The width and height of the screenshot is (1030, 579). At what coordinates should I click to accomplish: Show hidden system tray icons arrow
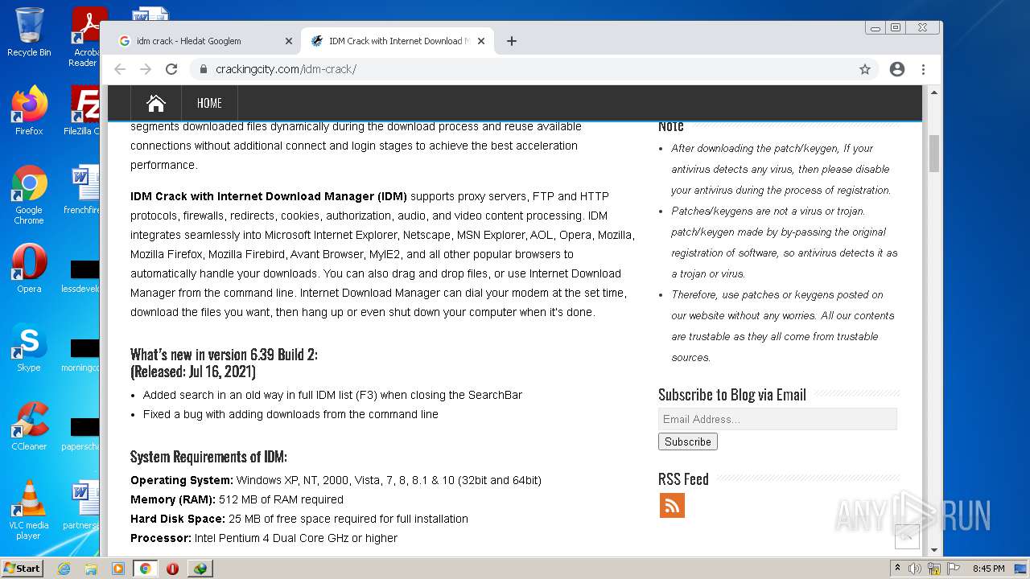[x=897, y=569]
